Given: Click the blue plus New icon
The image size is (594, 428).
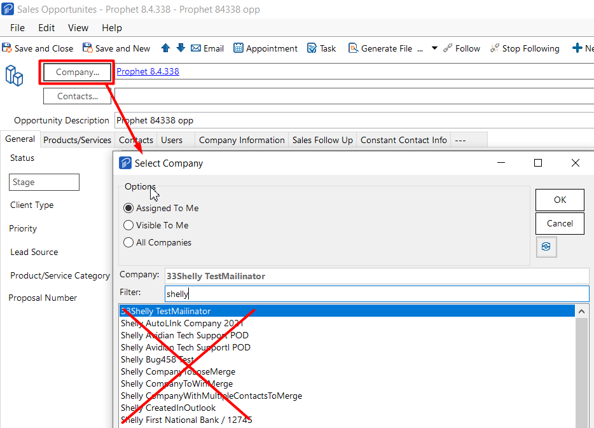Looking at the screenshot, I should (x=577, y=48).
